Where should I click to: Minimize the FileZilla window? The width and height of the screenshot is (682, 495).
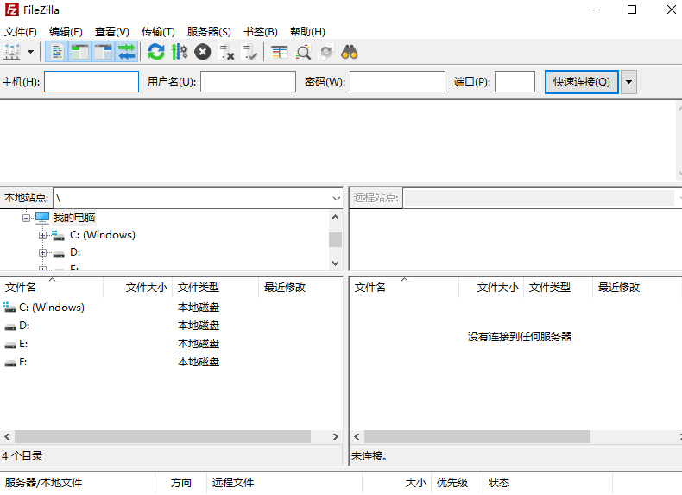pos(593,10)
